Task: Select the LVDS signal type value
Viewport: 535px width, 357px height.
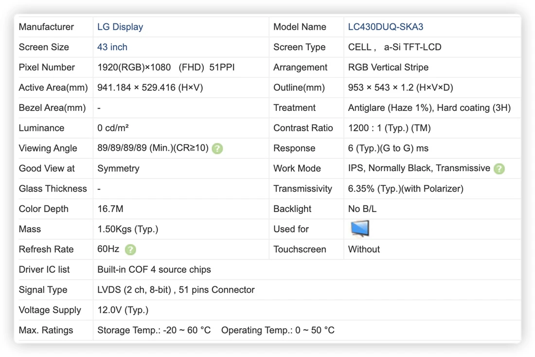Action: (176, 290)
